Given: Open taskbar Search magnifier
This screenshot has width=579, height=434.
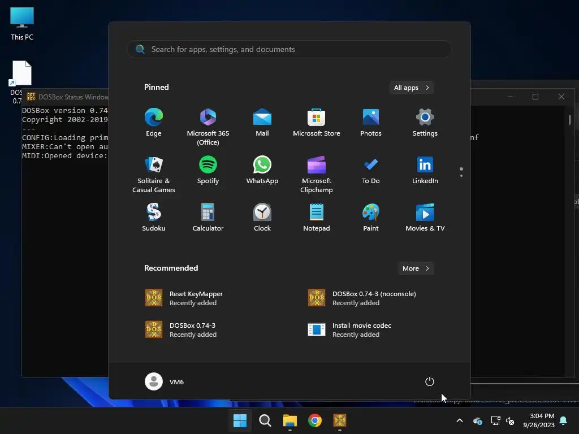Looking at the screenshot, I should (265, 420).
